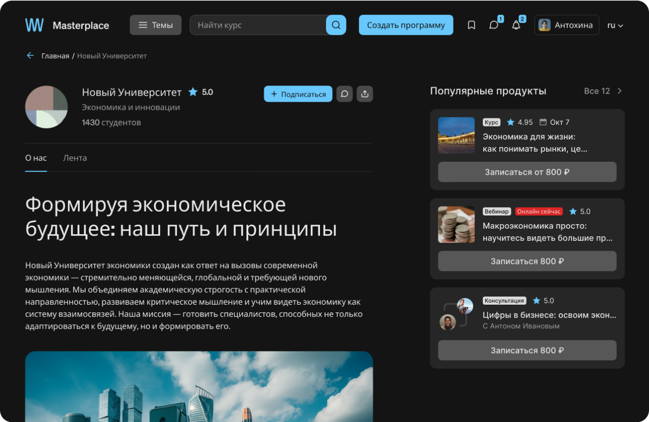Expand all products via Все 12 chevron
This screenshot has height=422, width=649.
pos(619,91)
